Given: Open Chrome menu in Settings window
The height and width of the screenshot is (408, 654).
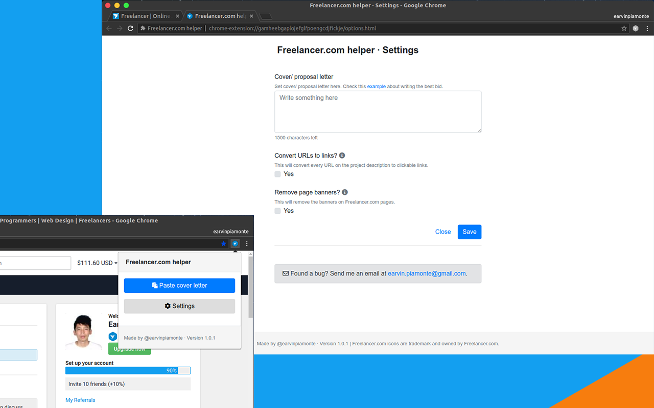Looking at the screenshot, I should (x=647, y=29).
